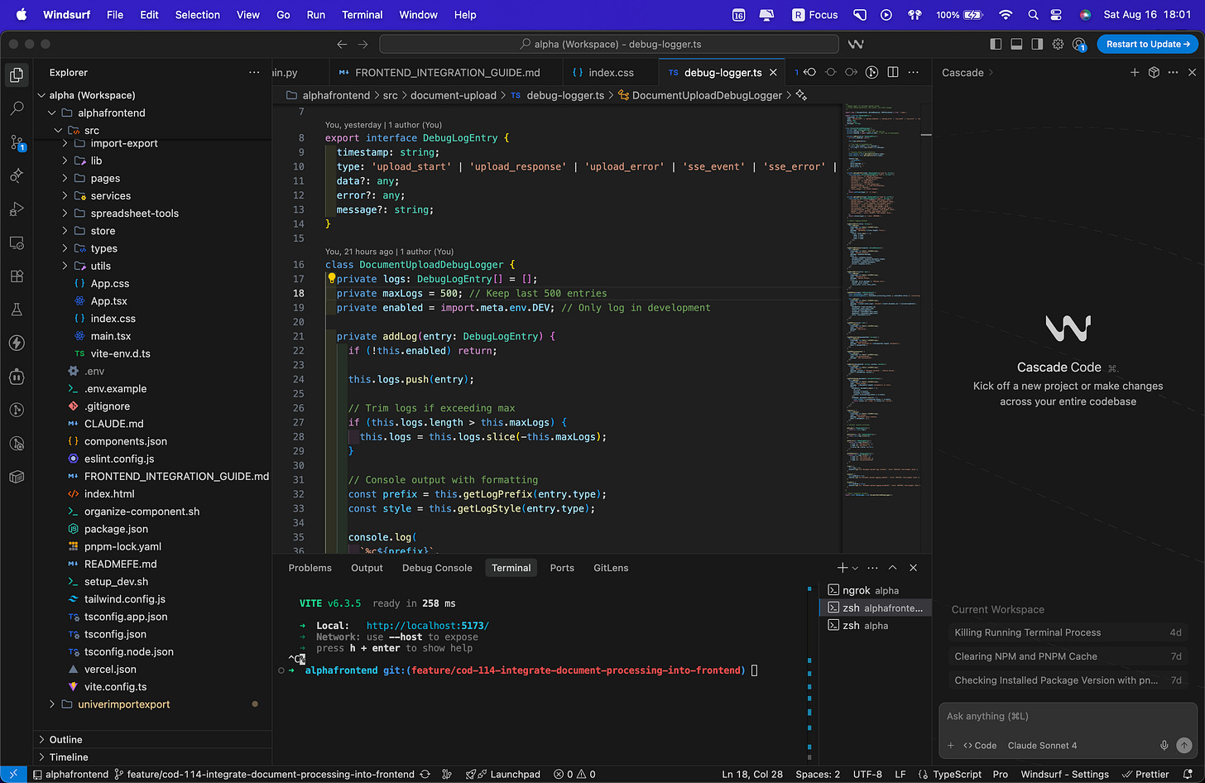Expand the services folder
Screen dimensions: 1205x783
coord(111,196)
